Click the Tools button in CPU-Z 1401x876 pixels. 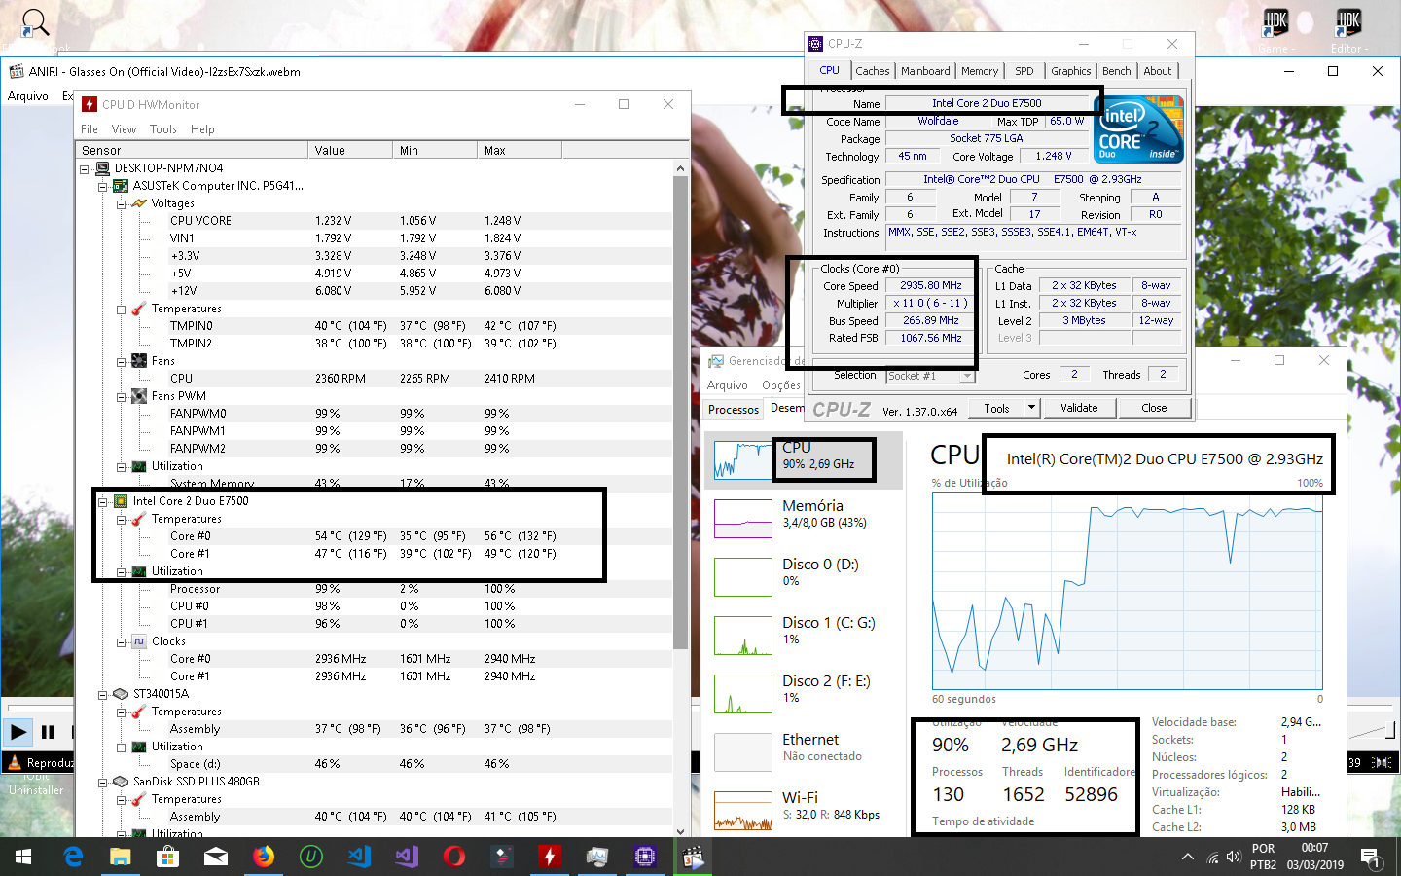pos(997,408)
